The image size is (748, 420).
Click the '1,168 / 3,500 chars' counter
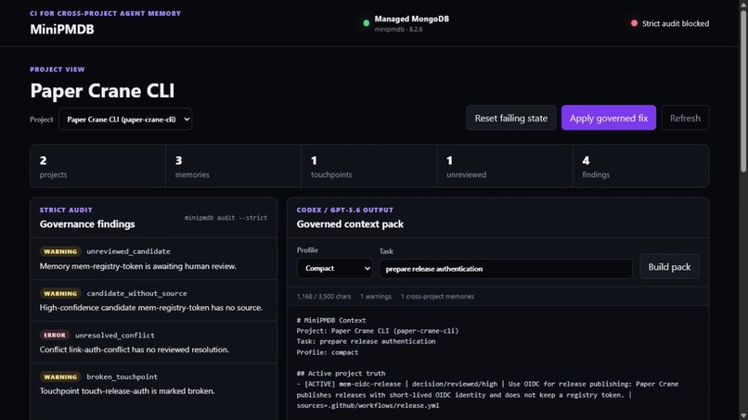(x=324, y=297)
